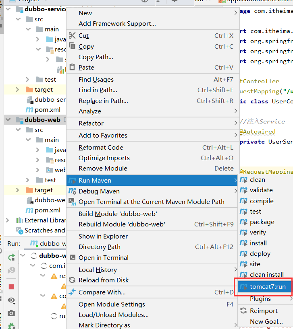Collapse the dubbo-web module node
This screenshot has height=329, width=293.
tap(8, 119)
